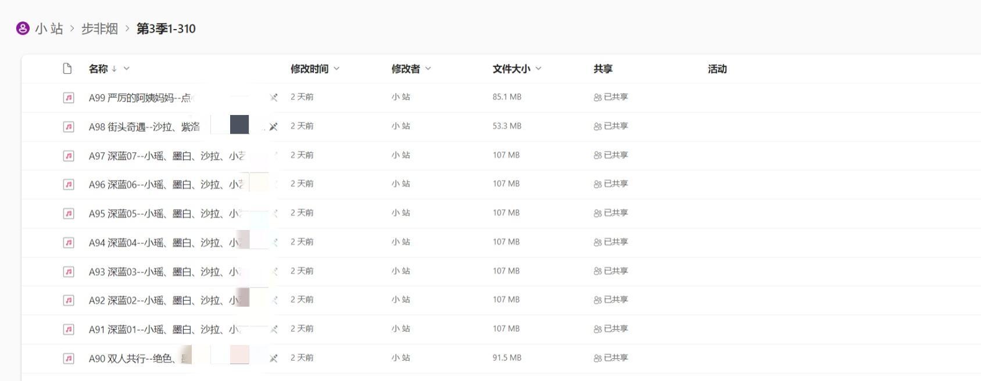Click the 活动 column header

[x=717, y=69]
